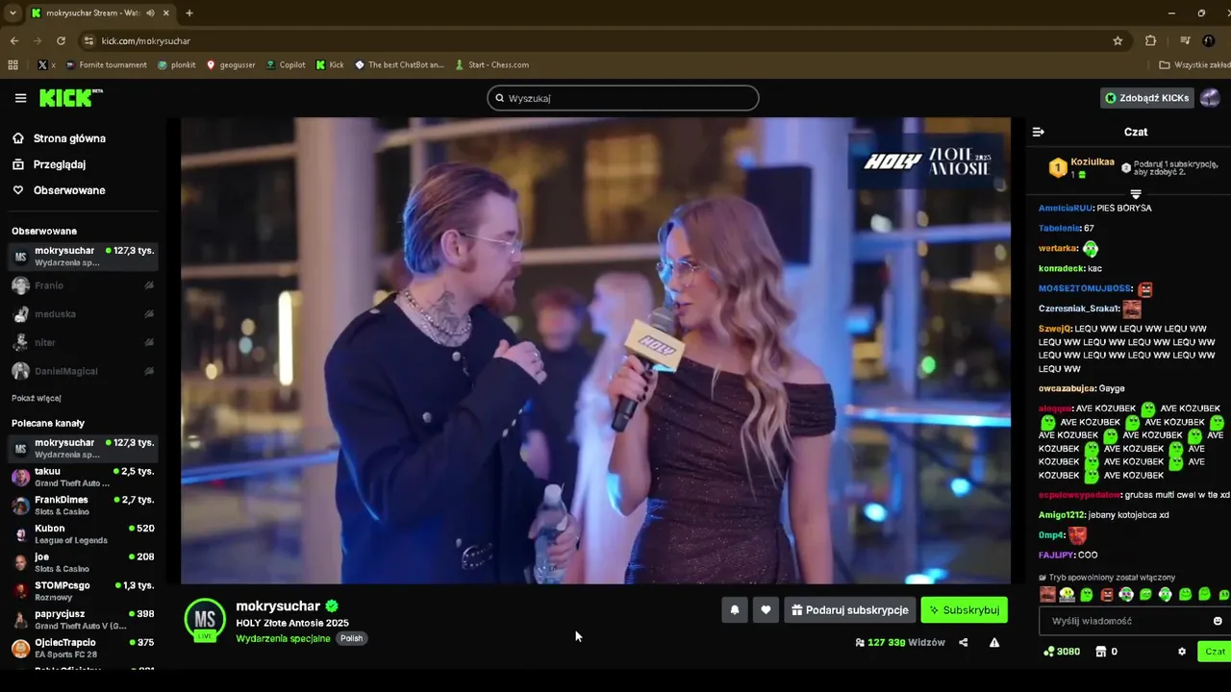Open STOMPcsgo recommended channel
This screenshot has width=1231, height=692.
(83, 591)
